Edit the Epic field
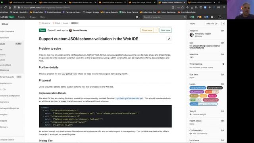254x143 pixels. 222,43
